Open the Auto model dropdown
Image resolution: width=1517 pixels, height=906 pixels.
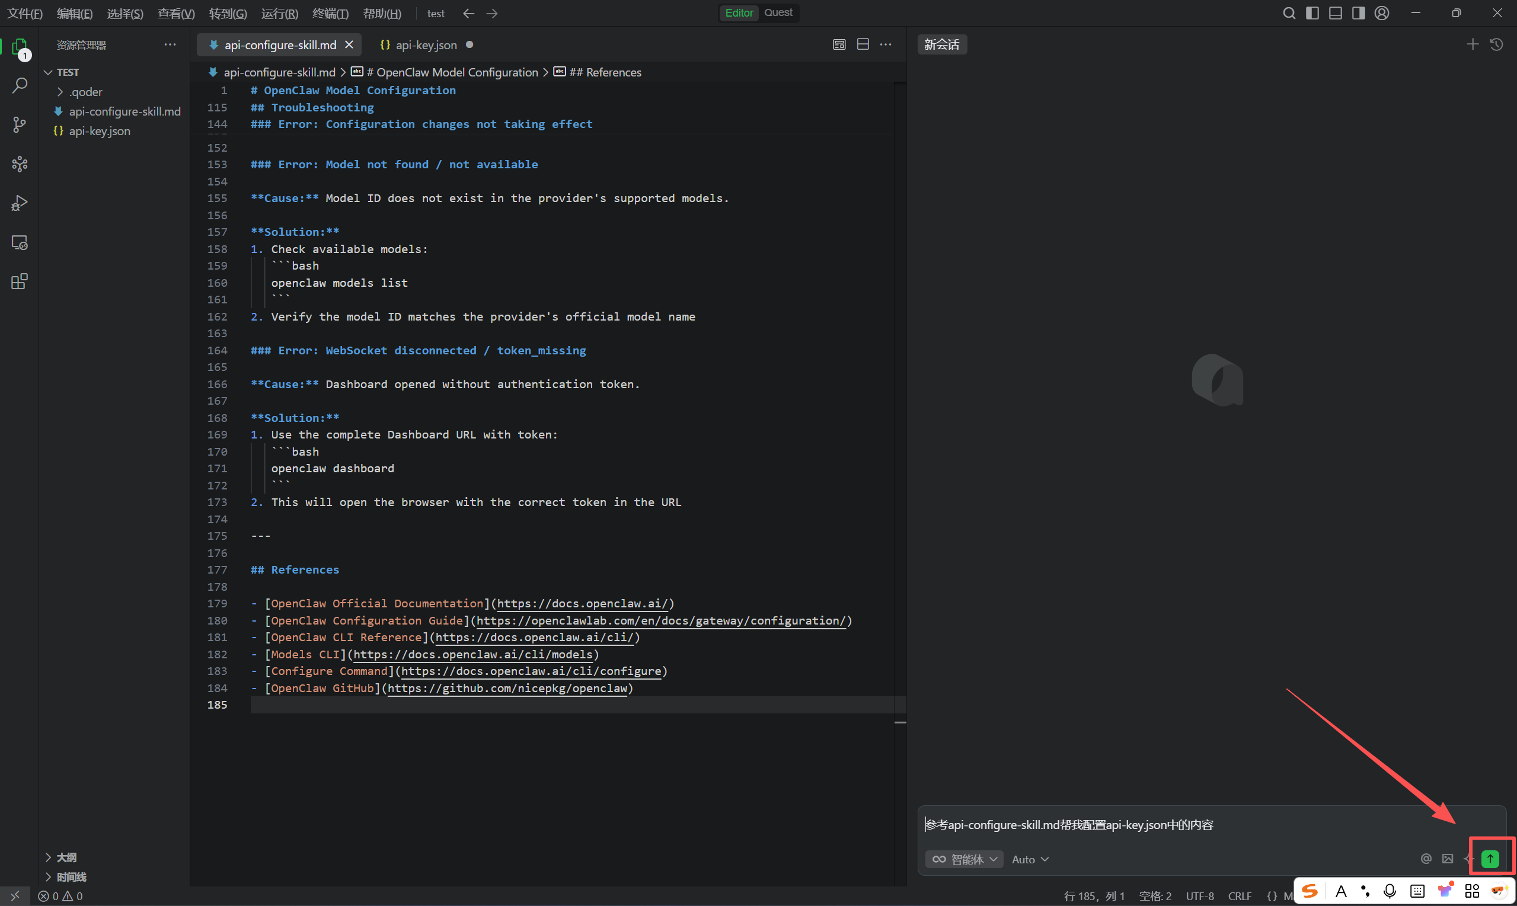1030,859
